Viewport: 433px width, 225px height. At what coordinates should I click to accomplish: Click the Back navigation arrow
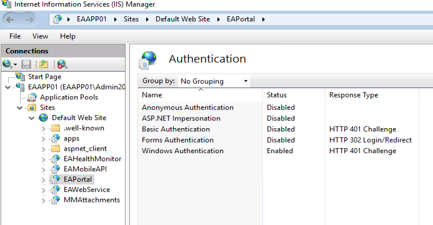point(10,19)
